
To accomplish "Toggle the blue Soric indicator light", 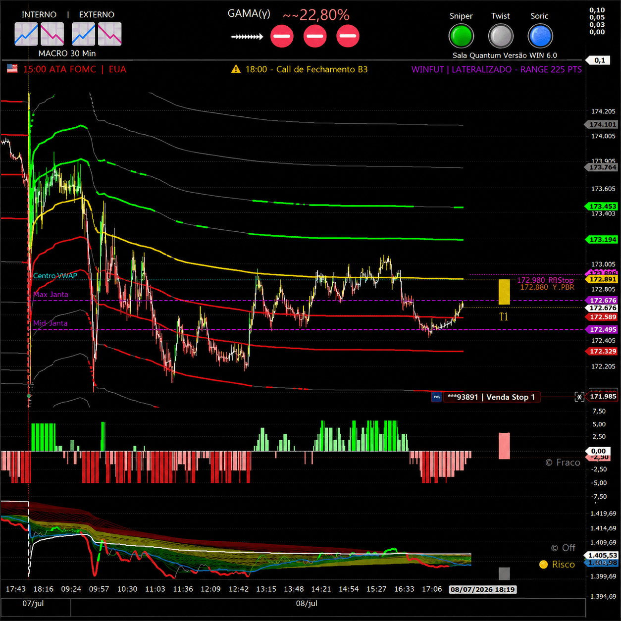I will coord(540,36).
